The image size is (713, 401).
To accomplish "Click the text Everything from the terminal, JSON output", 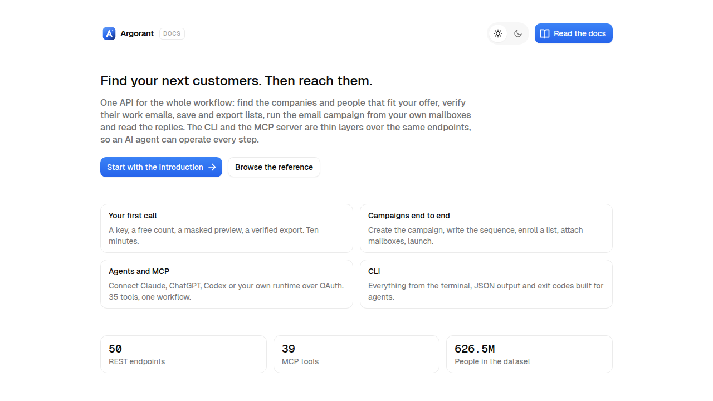I will pos(486,291).
